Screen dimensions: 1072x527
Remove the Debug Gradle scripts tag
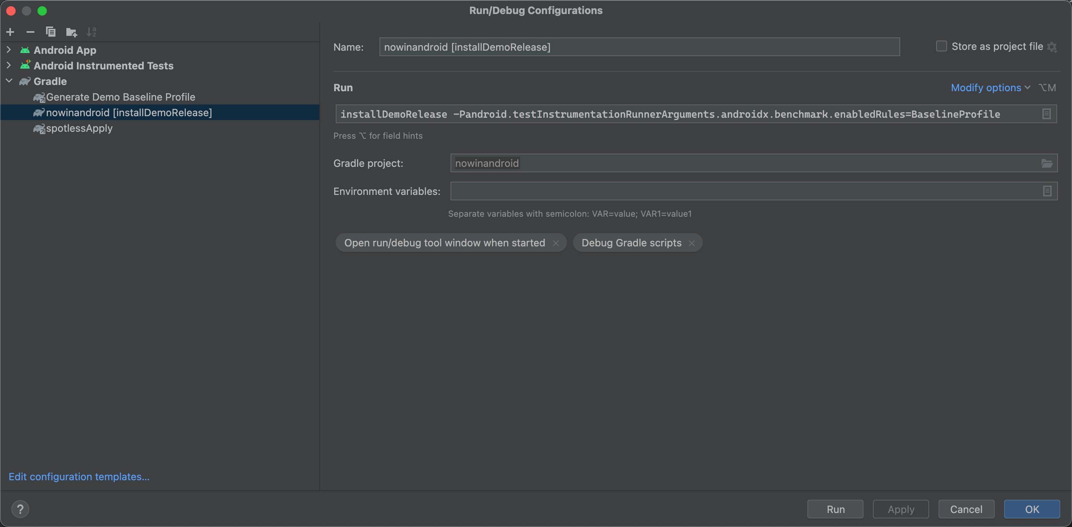(693, 242)
